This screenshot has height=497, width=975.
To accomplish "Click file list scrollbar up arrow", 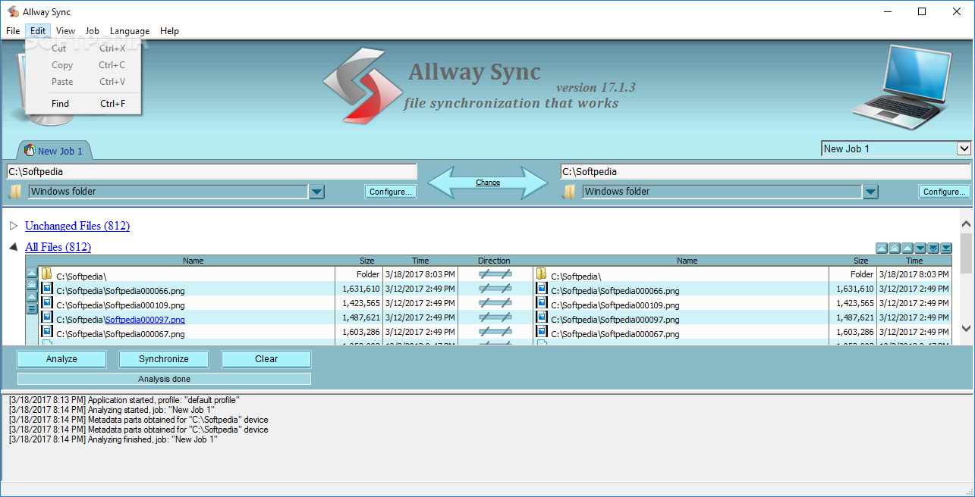I will click(966, 224).
